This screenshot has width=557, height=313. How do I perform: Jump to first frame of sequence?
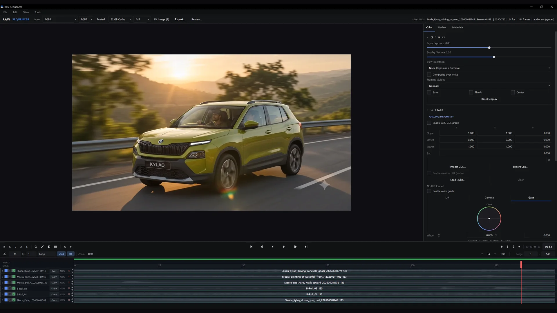pyautogui.click(x=251, y=247)
